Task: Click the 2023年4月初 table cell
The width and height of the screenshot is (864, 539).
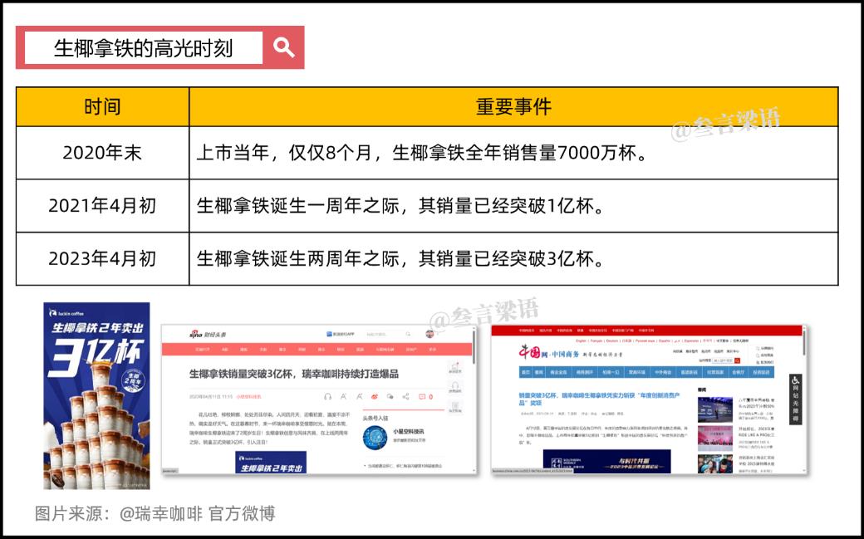Action: pos(102,258)
